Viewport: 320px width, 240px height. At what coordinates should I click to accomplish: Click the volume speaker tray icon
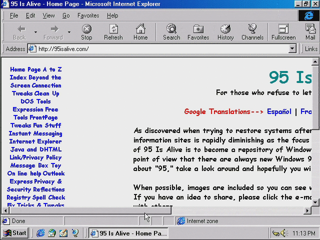click(284, 233)
